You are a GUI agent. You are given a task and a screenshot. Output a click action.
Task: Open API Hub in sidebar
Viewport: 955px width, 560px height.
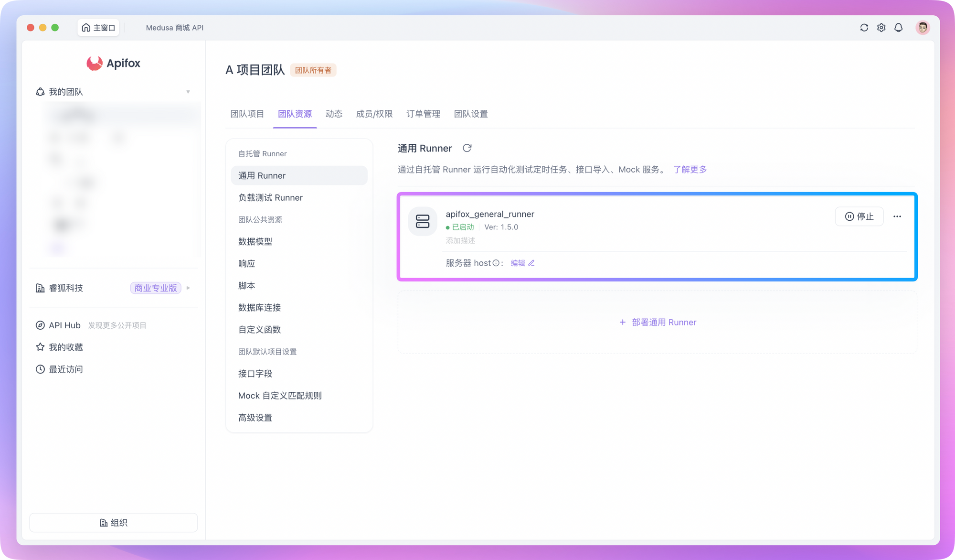click(x=64, y=325)
